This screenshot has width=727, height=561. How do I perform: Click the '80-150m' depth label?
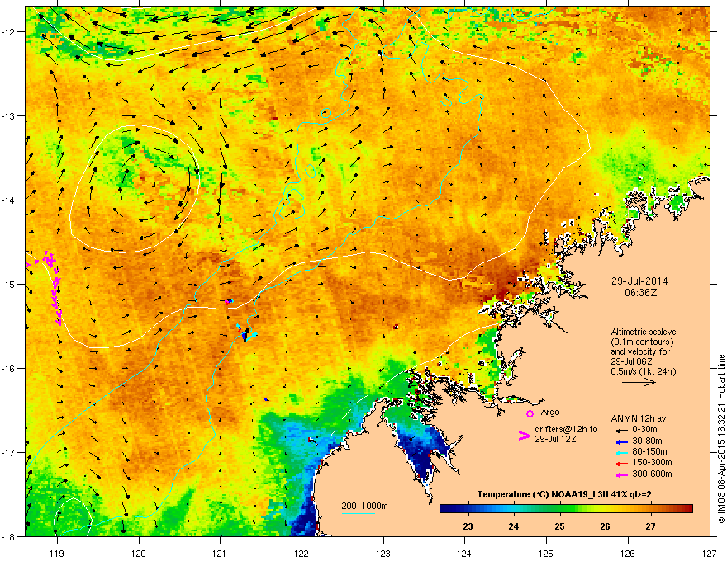click(x=649, y=452)
